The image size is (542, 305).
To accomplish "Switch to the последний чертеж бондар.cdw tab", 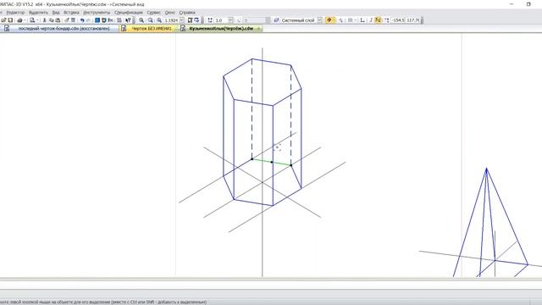I will click(x=60, y=29).
